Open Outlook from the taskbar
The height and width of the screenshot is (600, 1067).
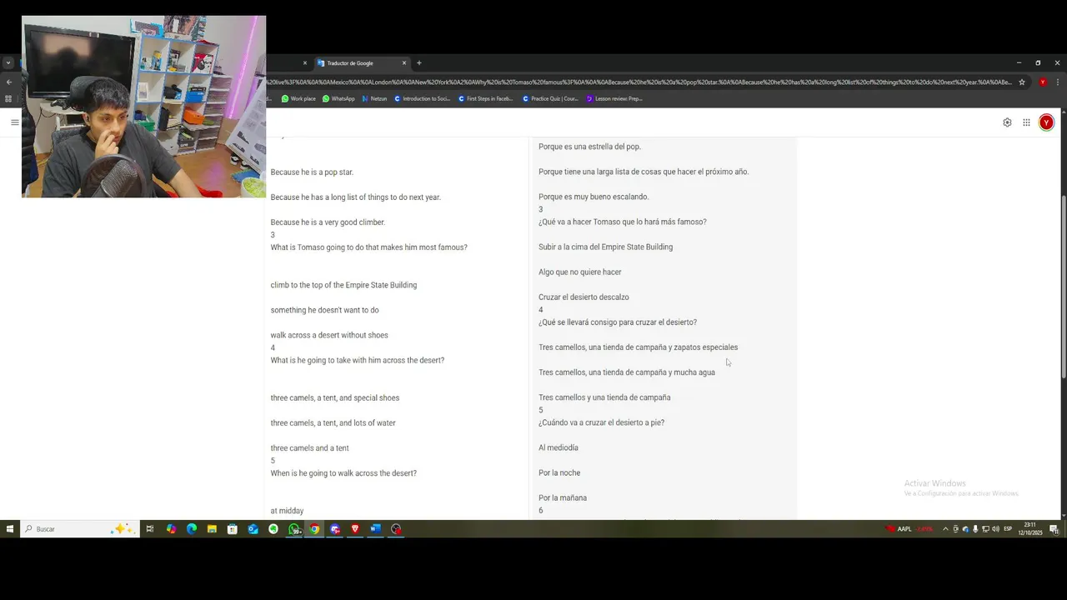253,529
